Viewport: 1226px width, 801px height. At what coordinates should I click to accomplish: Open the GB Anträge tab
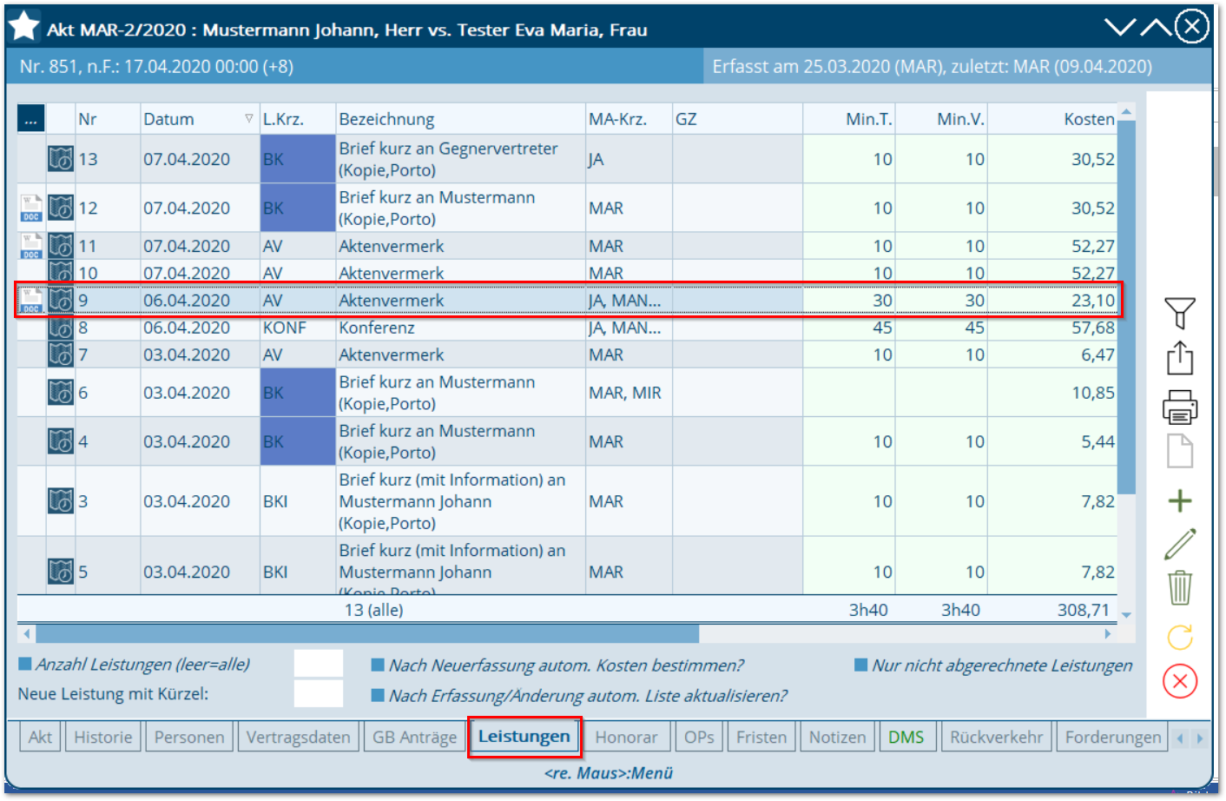point(415,738)
